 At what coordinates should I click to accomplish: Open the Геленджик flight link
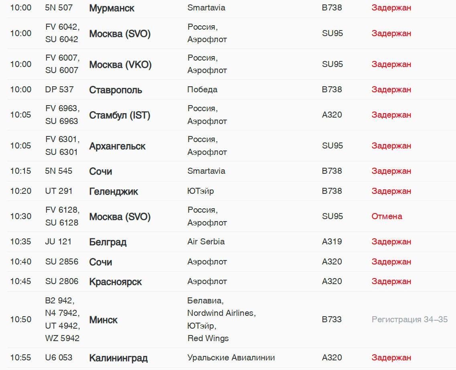click(x=113, y=191)
